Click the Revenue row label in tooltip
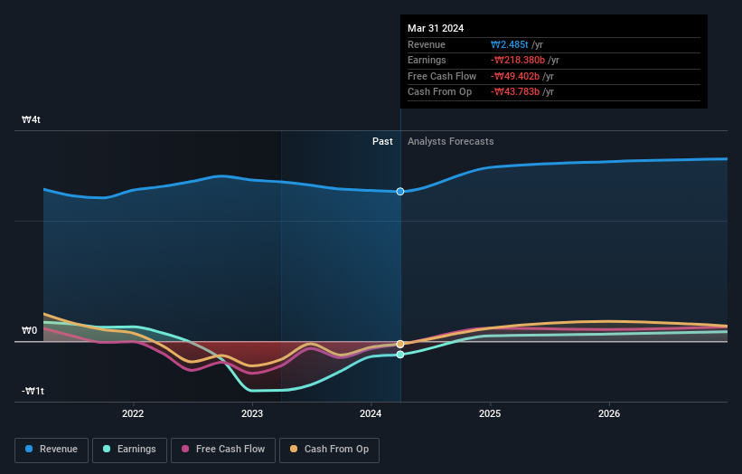742x474 pixels. pyautogui.click(x=427, y=44)
